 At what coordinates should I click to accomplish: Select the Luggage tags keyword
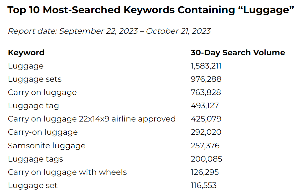tap(36, 159)
